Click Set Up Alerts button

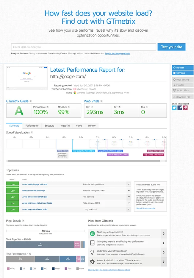(x=183, y=90)
